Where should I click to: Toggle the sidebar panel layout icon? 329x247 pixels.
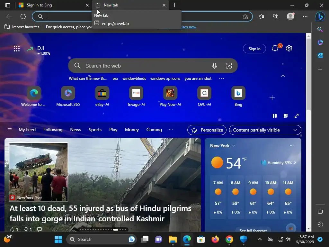click(320, 212)
